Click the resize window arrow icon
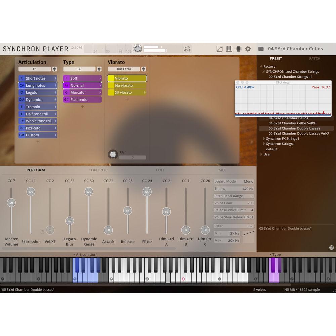The width and height of the screenshot is (336, 336). click(x=219, y=49)
